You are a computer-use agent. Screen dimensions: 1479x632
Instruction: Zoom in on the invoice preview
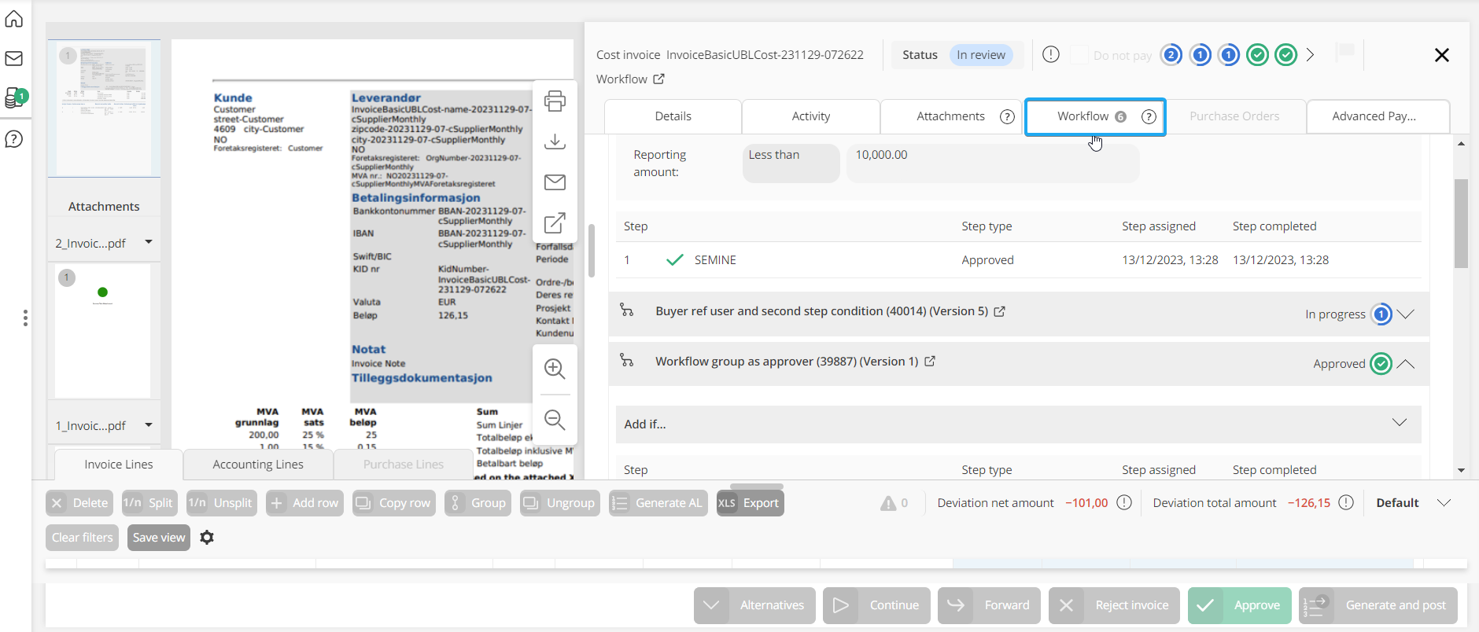(555, 369)
